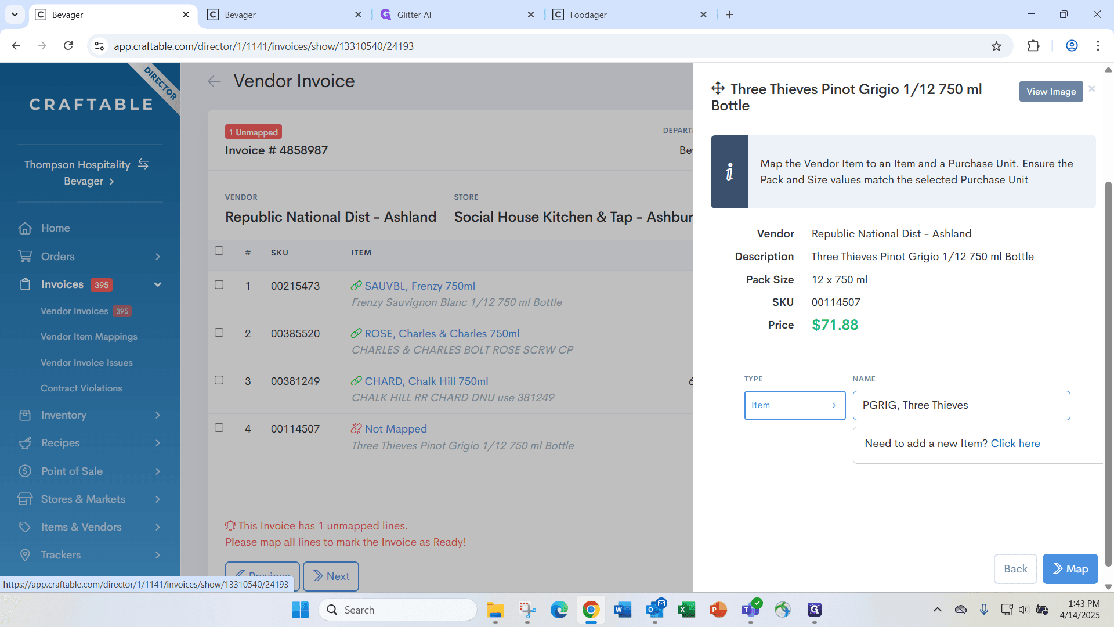Expand the Items & Vendors chevron
This screenshot has height=627, width=1114.
[158, 527]
